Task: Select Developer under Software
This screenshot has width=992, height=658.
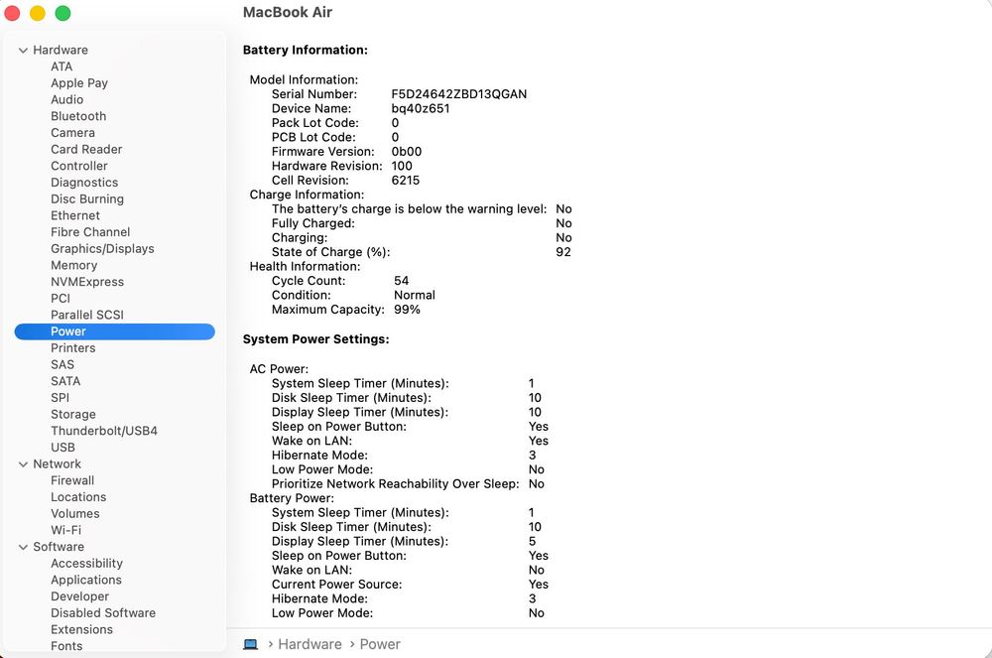Action: click(x=79, y=596)
